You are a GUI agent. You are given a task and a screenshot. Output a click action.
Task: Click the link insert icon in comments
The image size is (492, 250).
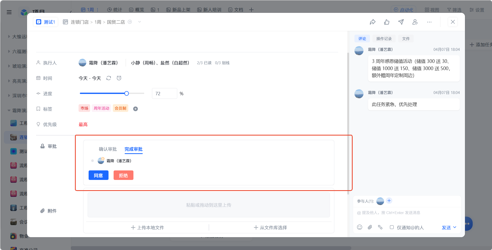tap(380, 227)
